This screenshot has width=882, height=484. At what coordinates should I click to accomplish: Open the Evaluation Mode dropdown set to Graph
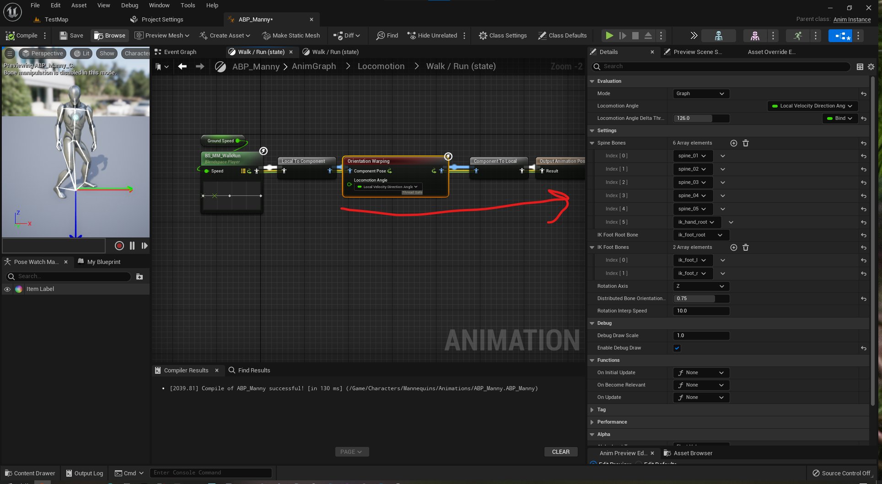click(700, 93)
